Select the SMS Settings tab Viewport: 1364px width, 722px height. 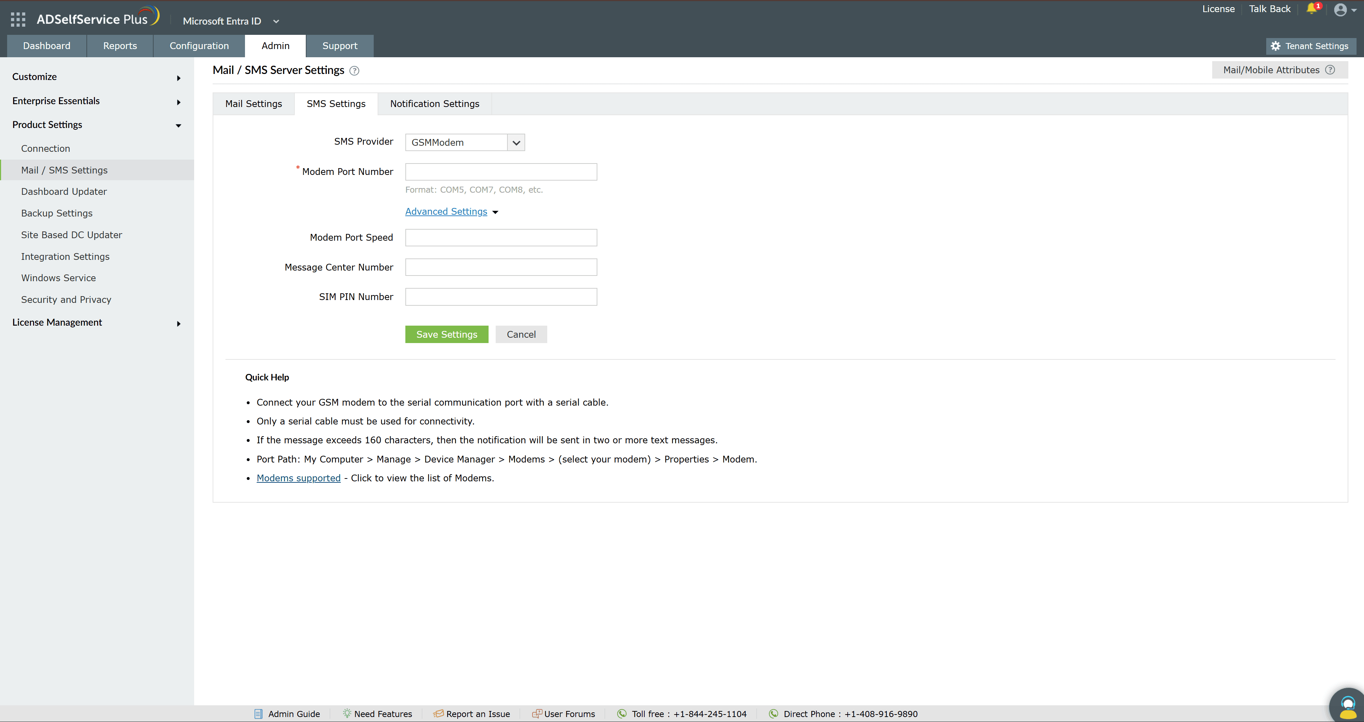(x=336, y=104)
